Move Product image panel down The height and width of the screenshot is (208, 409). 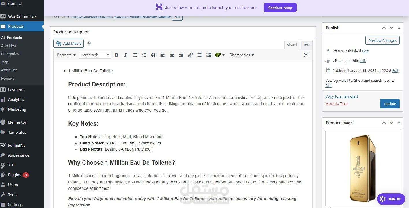click(x=391, y=123)
